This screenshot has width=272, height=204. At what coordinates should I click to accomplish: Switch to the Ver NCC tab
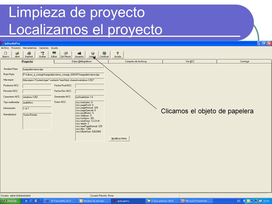click(190, 61)
